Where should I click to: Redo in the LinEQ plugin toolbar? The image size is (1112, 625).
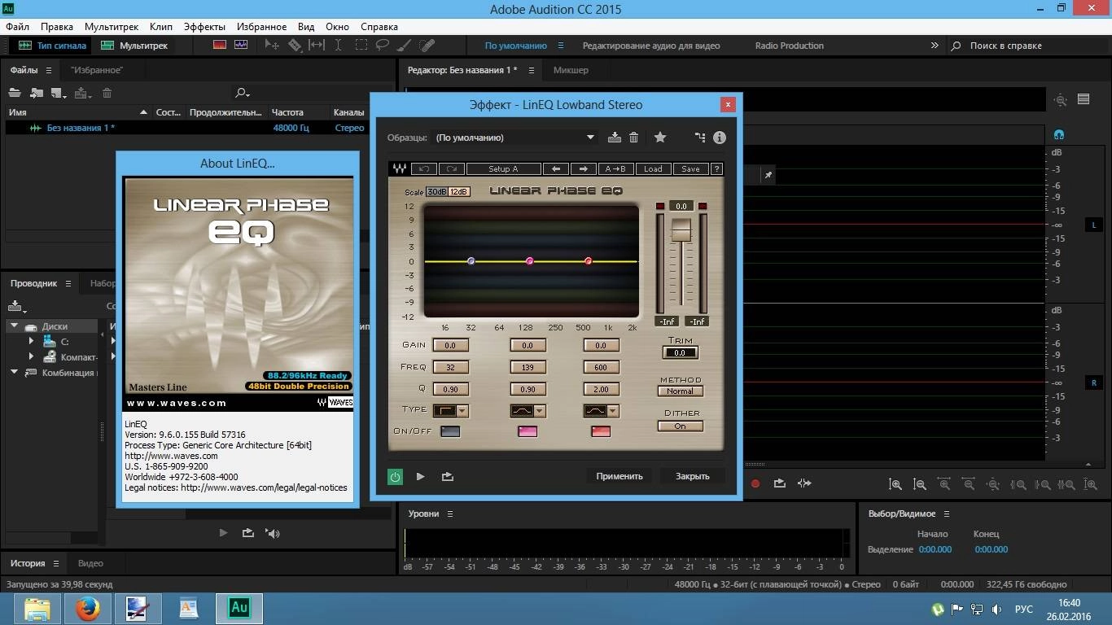[x=452, y=169]
